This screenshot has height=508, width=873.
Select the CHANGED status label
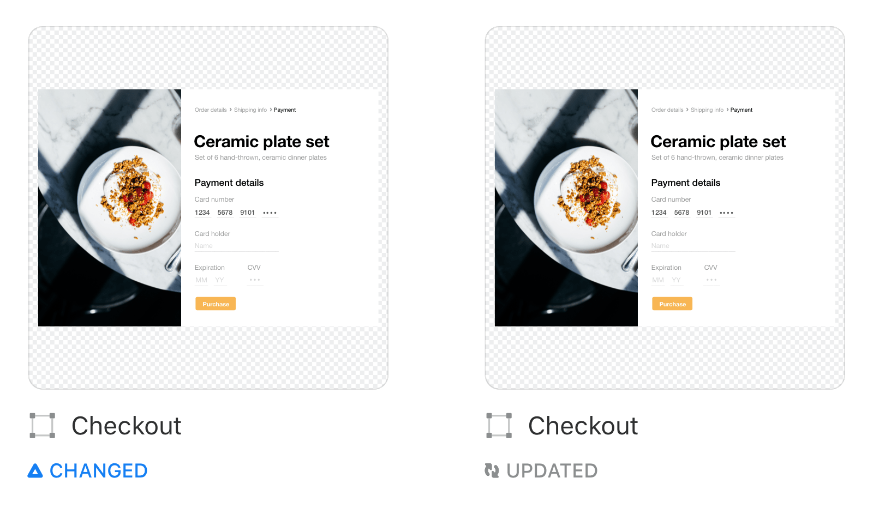pos(98,471)
